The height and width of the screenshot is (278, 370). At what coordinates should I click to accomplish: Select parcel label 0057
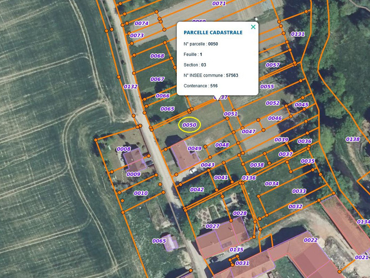(272, 65)
